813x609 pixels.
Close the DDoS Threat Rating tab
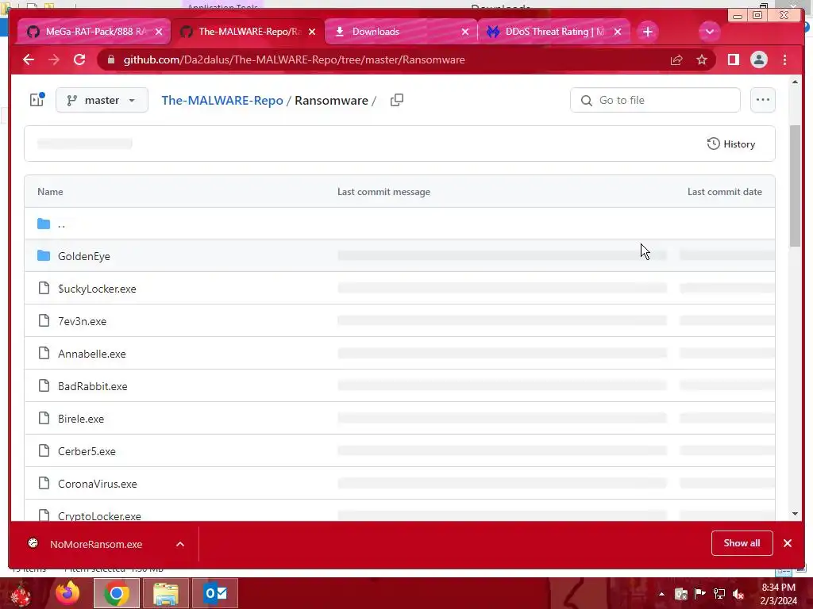618,32
